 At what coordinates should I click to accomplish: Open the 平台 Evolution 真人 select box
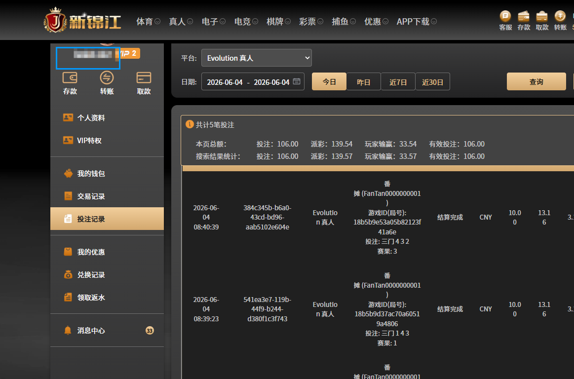pos(256,58)
